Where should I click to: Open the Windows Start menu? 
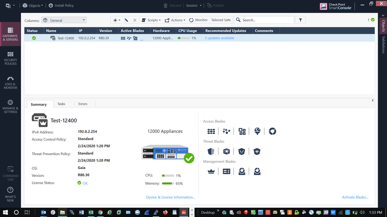coord(5,212)
